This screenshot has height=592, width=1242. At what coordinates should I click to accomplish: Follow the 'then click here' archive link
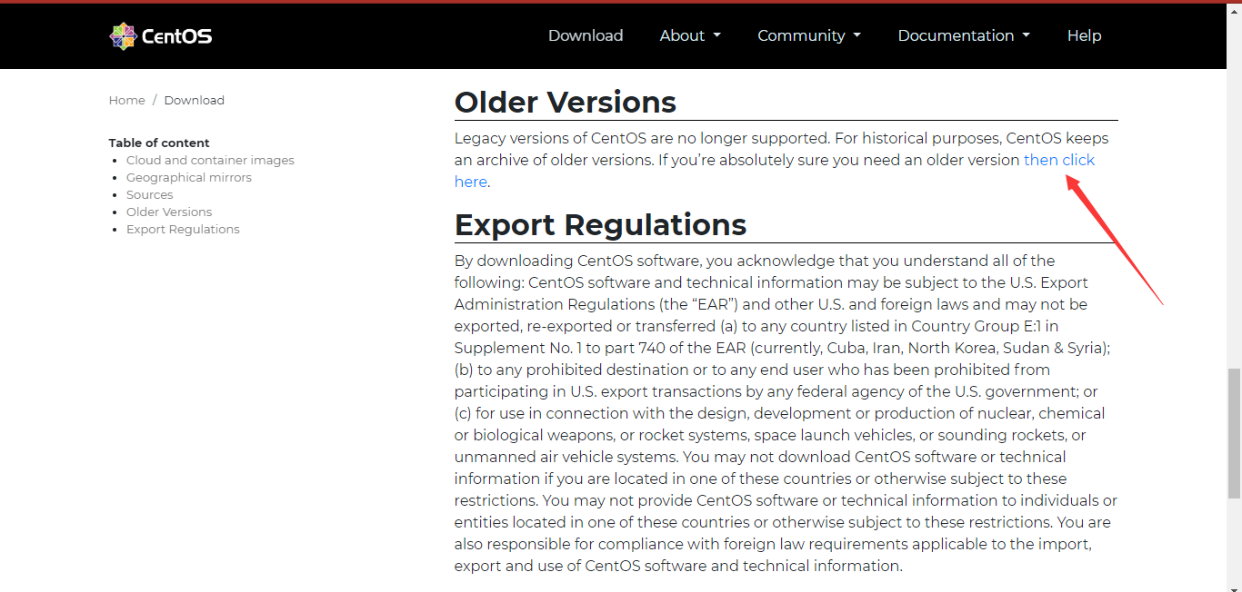coord(1059,160)
